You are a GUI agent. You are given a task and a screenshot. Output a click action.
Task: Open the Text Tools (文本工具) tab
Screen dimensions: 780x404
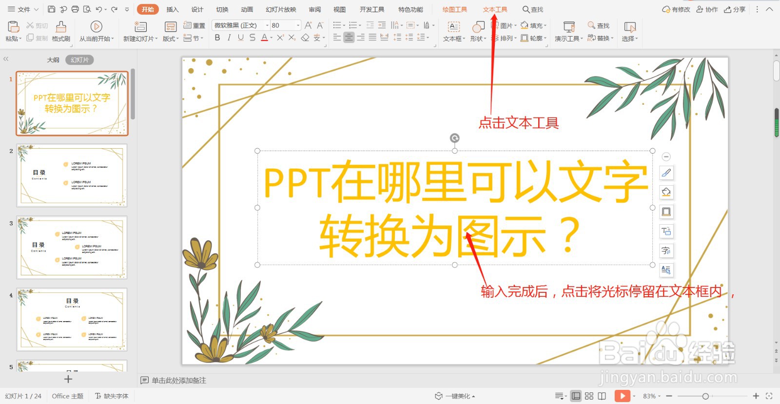[495, 9]
